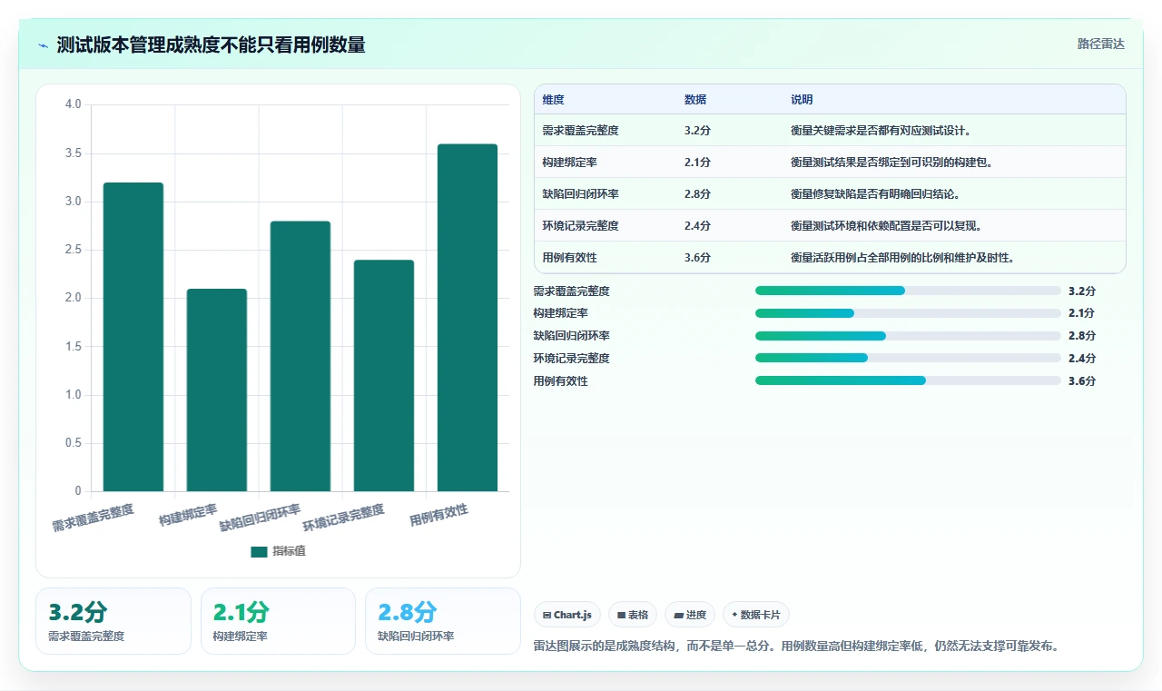Click the 维度 column header
Screen dimensions: 1162x691
553,100
